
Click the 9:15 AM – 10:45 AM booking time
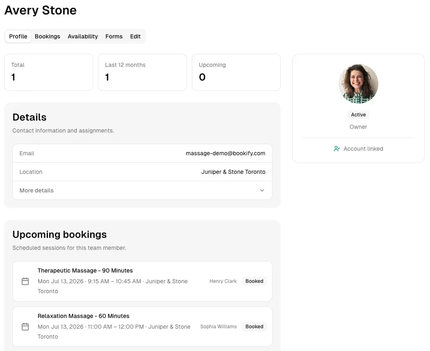tap(115, 281)
